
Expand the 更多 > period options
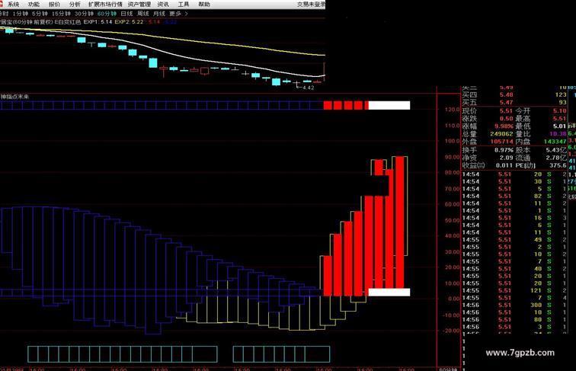178,14
